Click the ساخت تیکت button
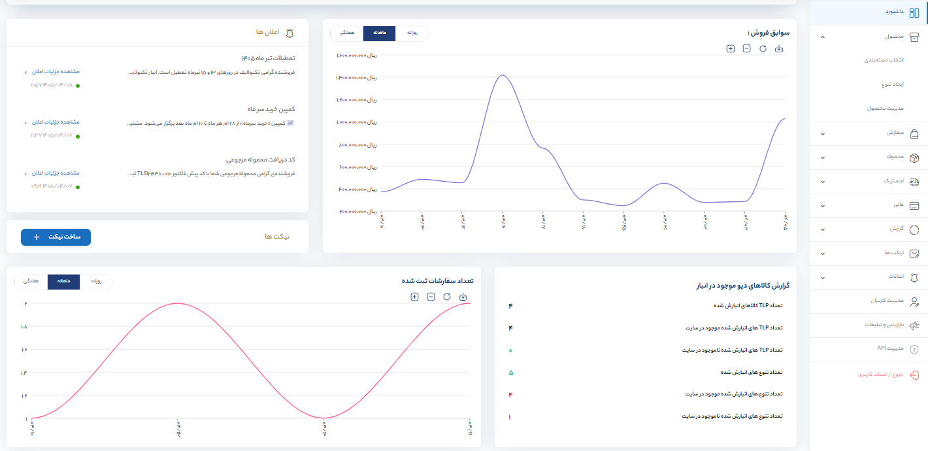Screen dimensions: 928x451 (56, 237)
